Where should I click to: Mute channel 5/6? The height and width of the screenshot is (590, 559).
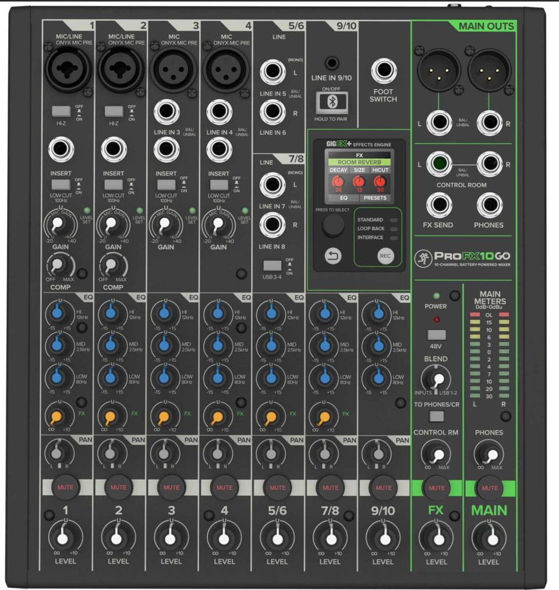[x=278, y=487]
